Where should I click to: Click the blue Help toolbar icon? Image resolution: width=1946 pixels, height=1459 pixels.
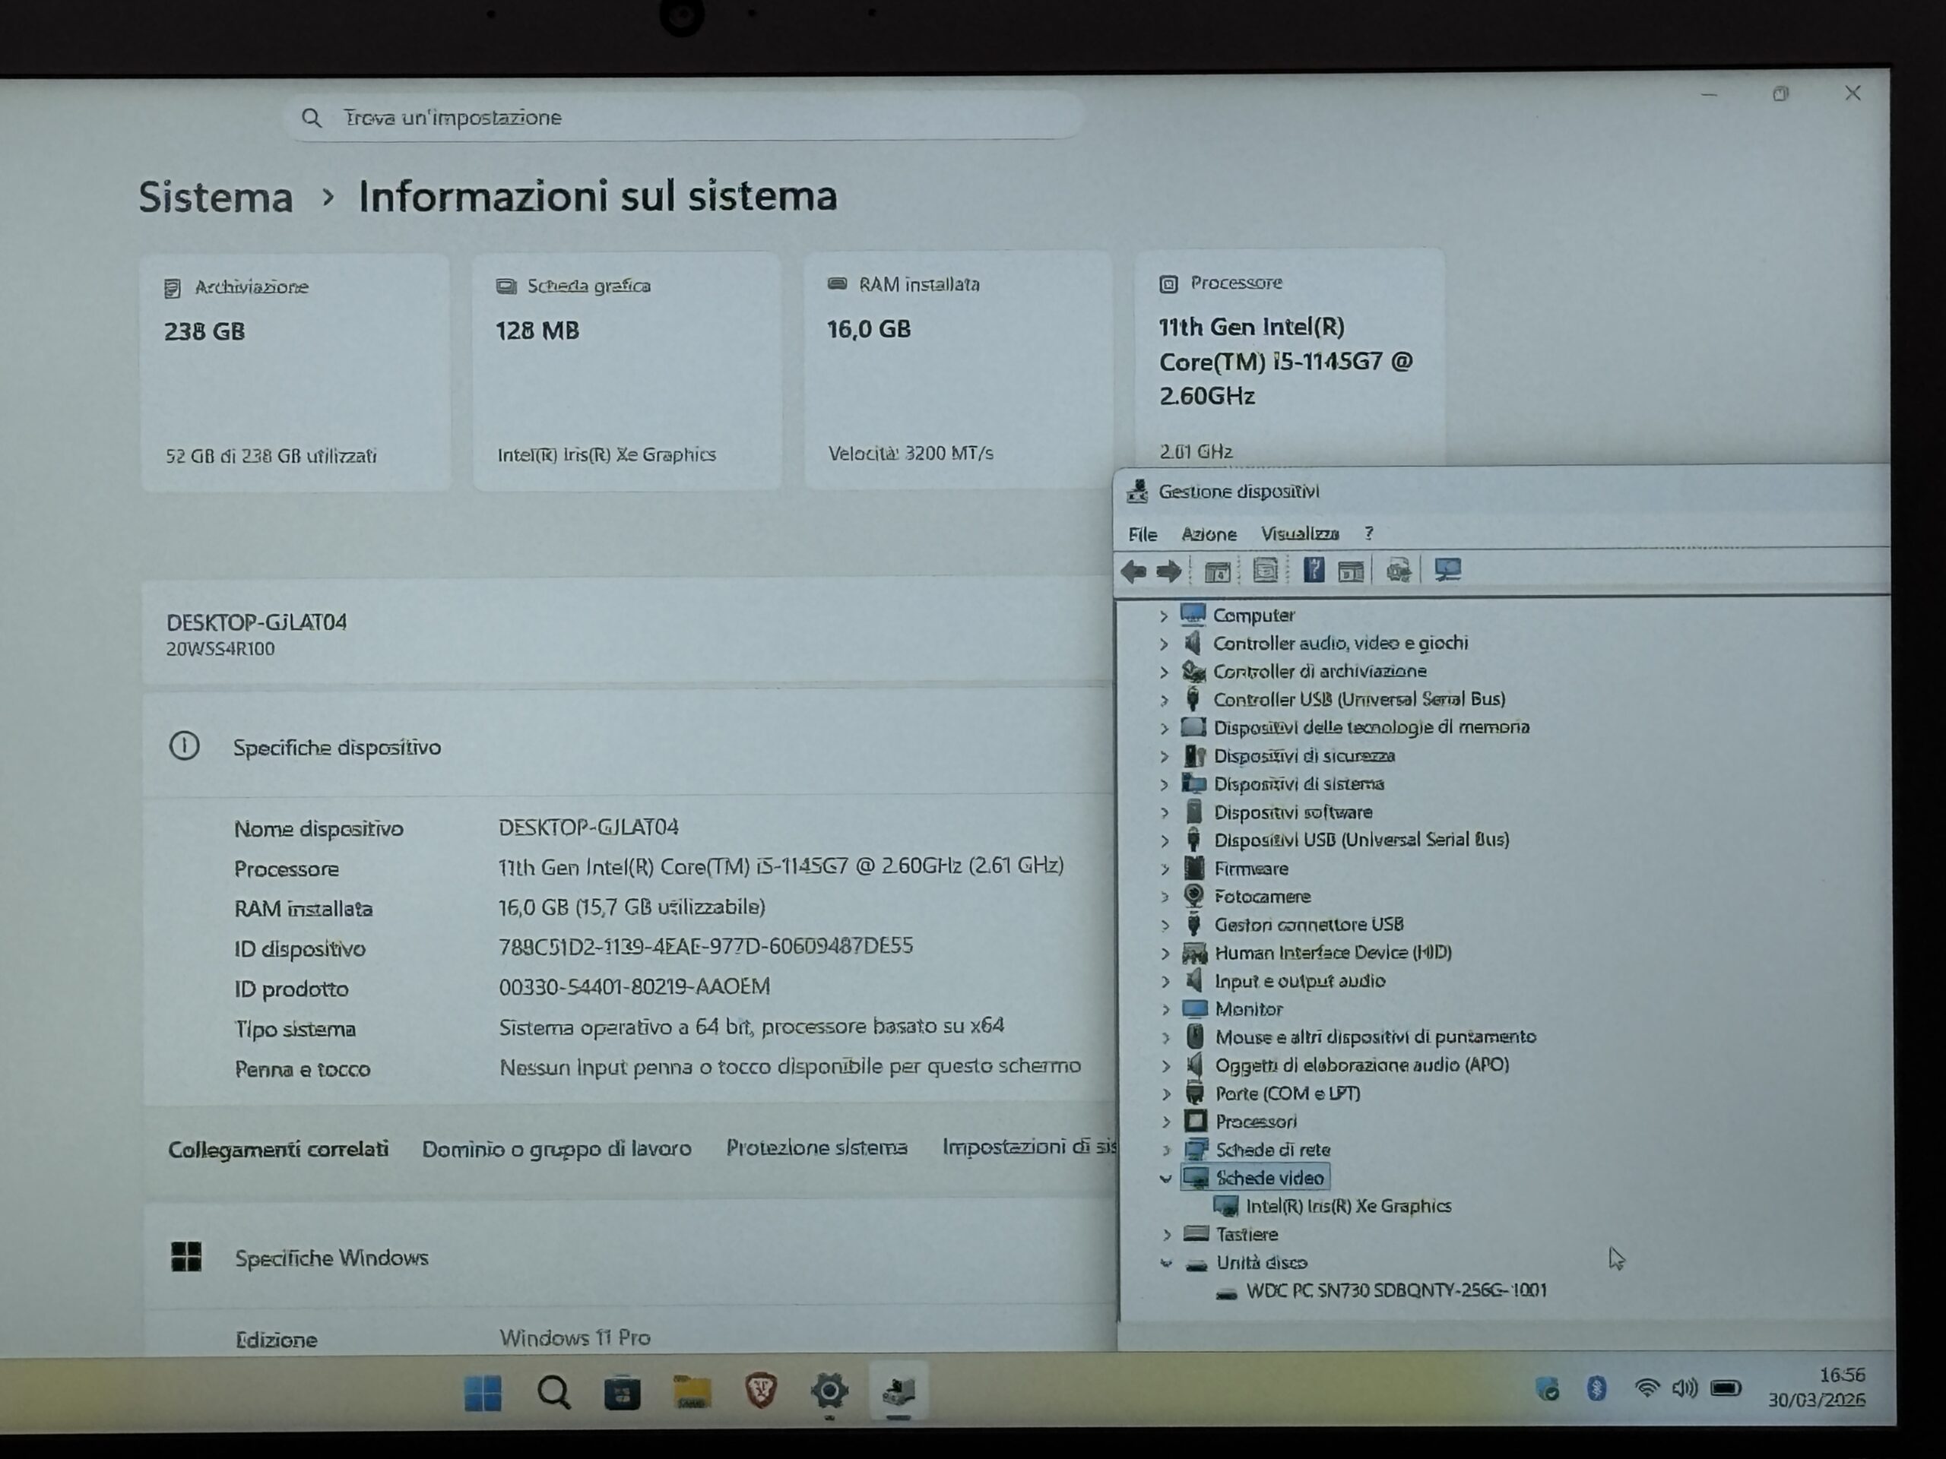click(1313, 571)
